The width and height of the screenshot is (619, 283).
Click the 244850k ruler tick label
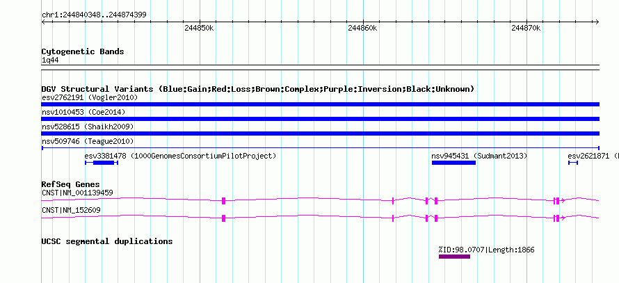click(200, 29)
